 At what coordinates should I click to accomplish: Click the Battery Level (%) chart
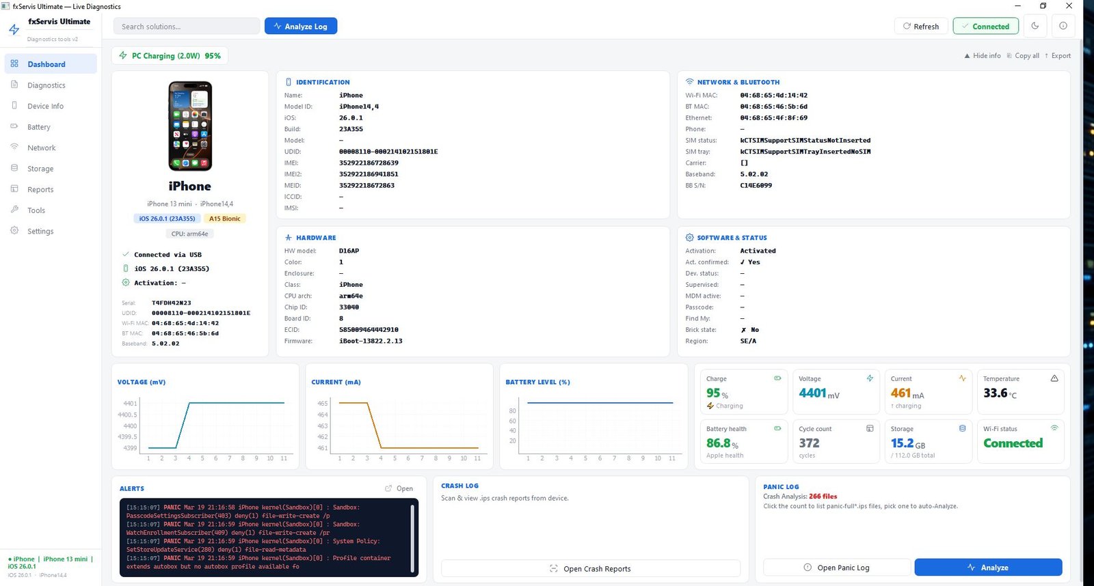tap(593, 416)
